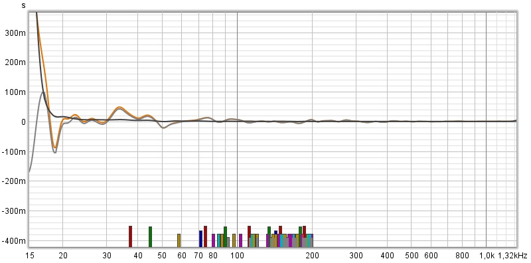Click the -300m vertical axis label
This screenshot has height=263, width=531.
coord(14,211)
